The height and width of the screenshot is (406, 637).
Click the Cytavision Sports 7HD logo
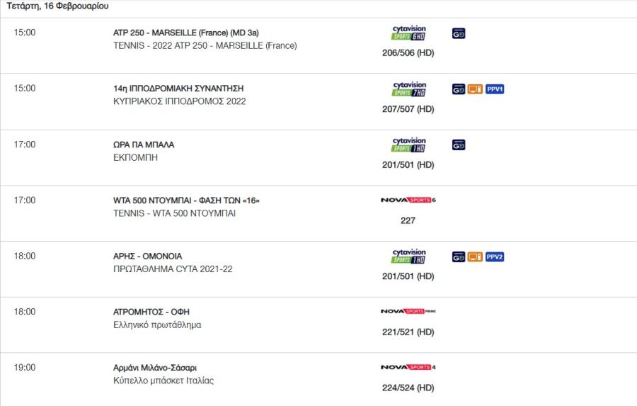pos(408,89)
